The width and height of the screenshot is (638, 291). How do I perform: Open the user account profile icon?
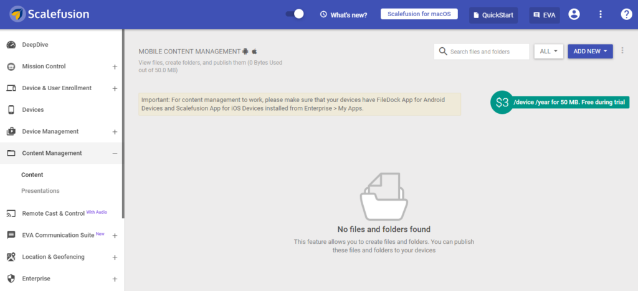pos(574,14)
